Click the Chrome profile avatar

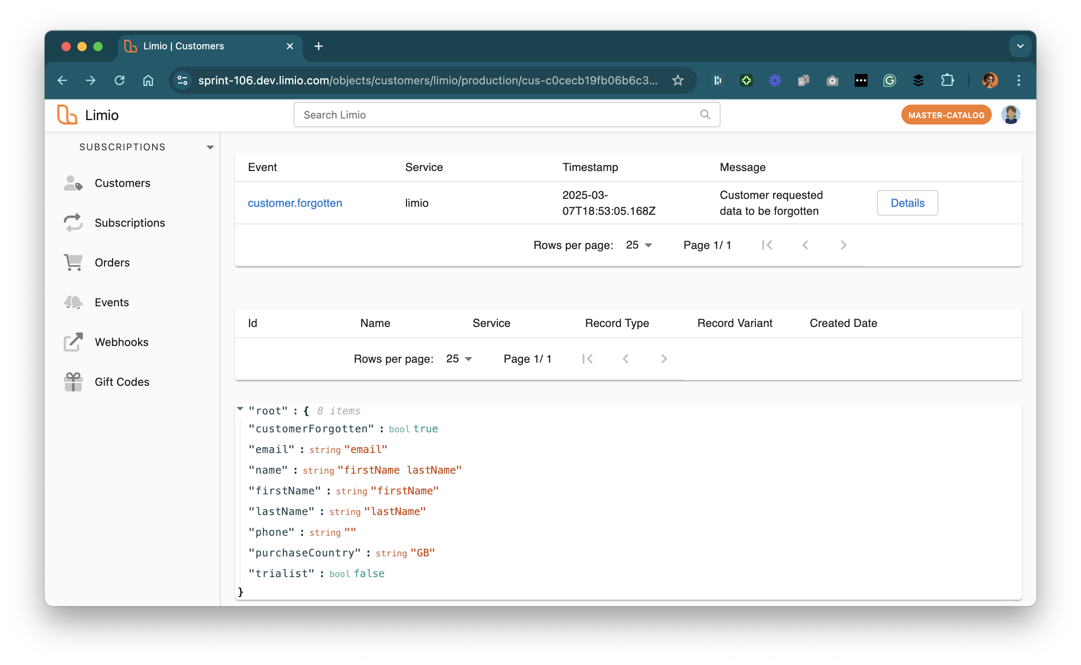click(x=989, y=80)
